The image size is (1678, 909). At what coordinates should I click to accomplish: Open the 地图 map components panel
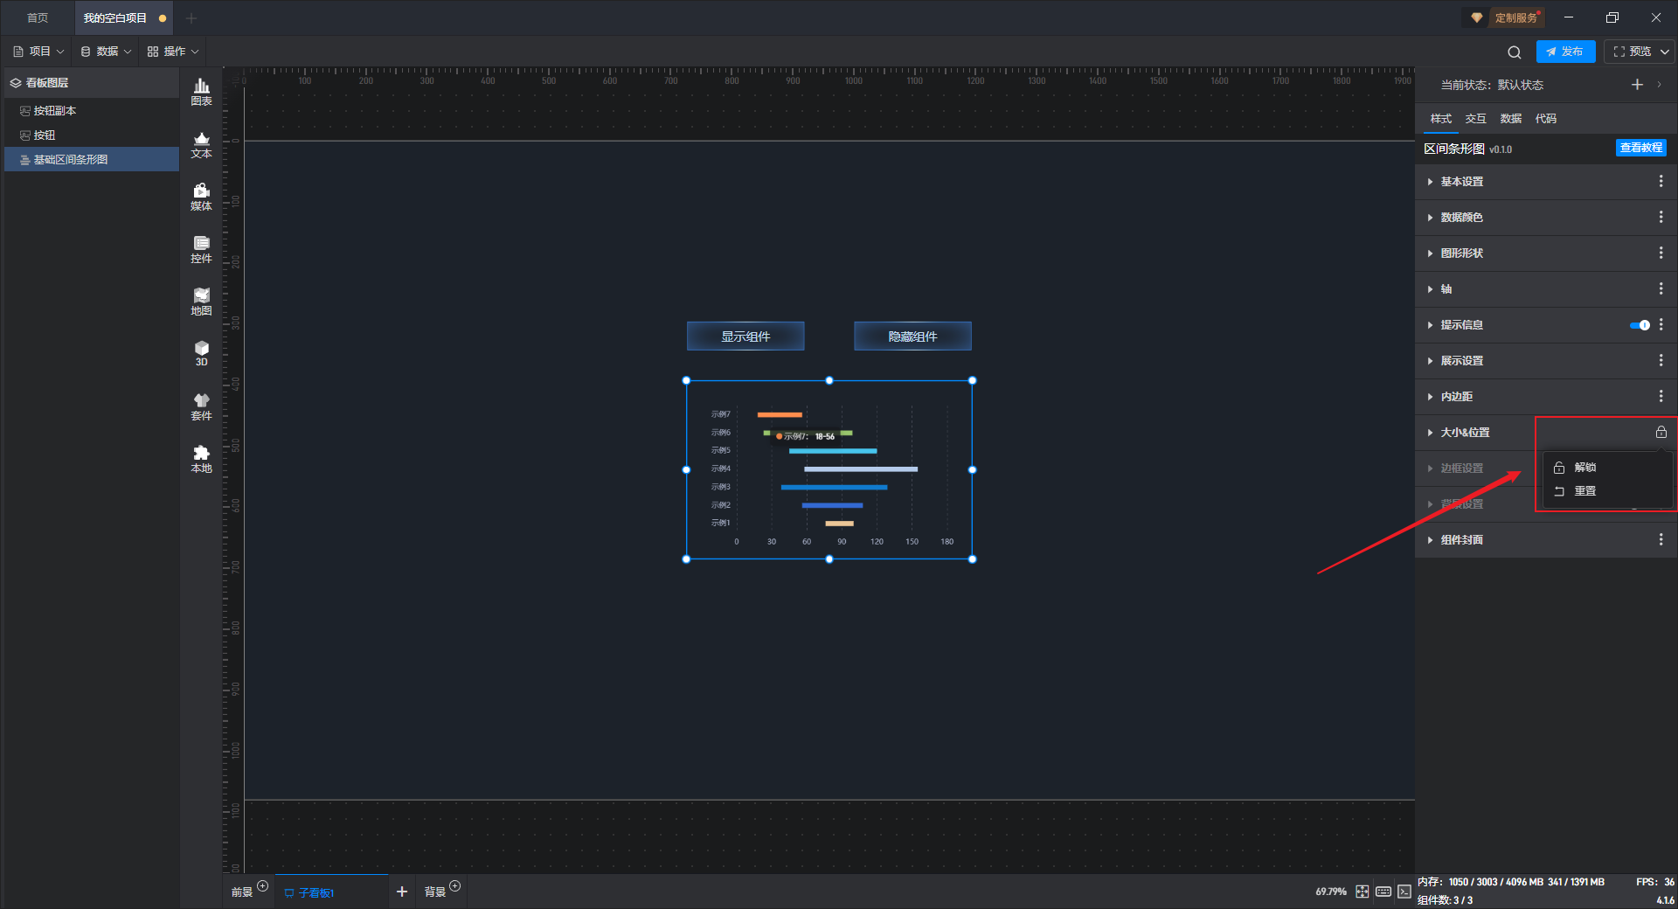coord(201,302)
